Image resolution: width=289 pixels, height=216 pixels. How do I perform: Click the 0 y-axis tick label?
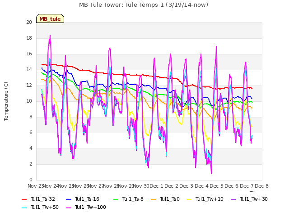[x=31, y=180]
